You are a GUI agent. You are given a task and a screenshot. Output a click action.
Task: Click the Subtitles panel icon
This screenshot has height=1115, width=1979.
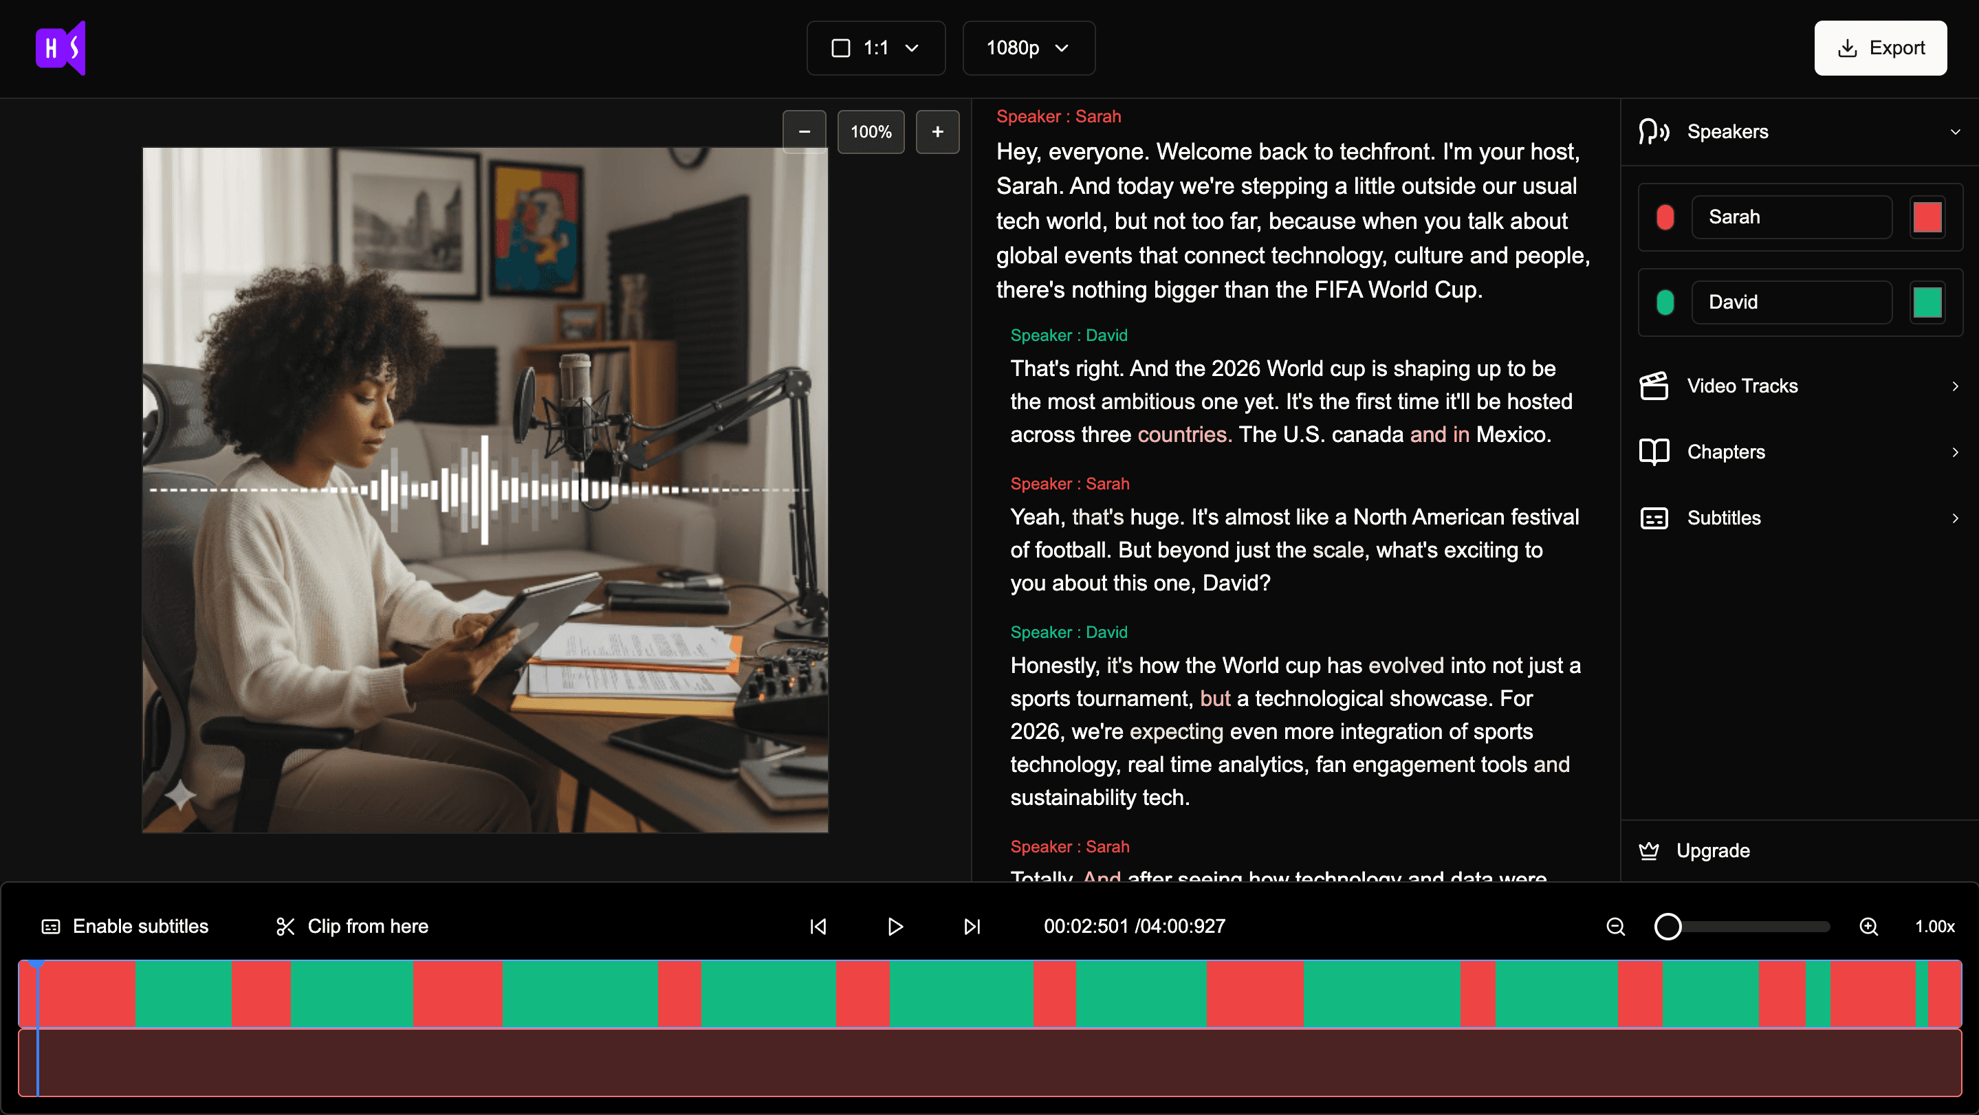(x=1654, y=518)
